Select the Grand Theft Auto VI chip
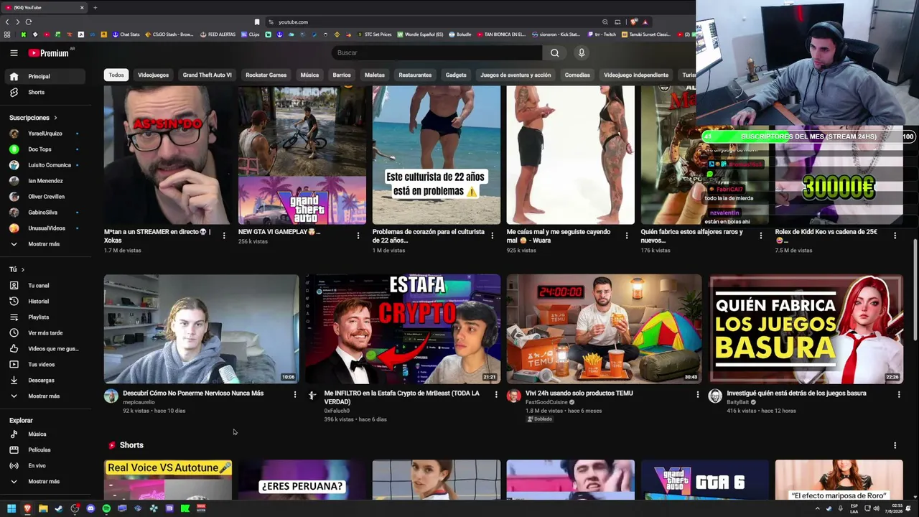This screenshot has height=517, width=919. click(207, 75)
